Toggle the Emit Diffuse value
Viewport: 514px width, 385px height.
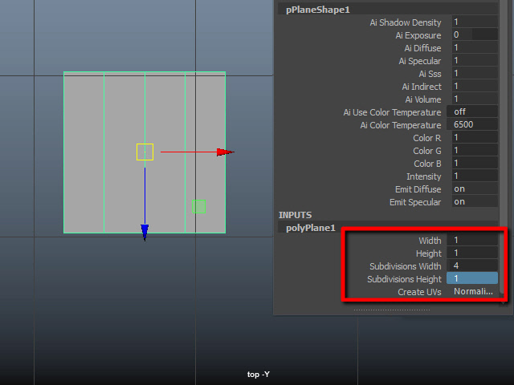point(473,189)
